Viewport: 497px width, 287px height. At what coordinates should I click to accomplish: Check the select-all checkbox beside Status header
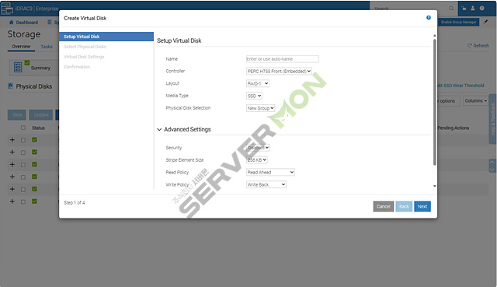tap(23, 128)
